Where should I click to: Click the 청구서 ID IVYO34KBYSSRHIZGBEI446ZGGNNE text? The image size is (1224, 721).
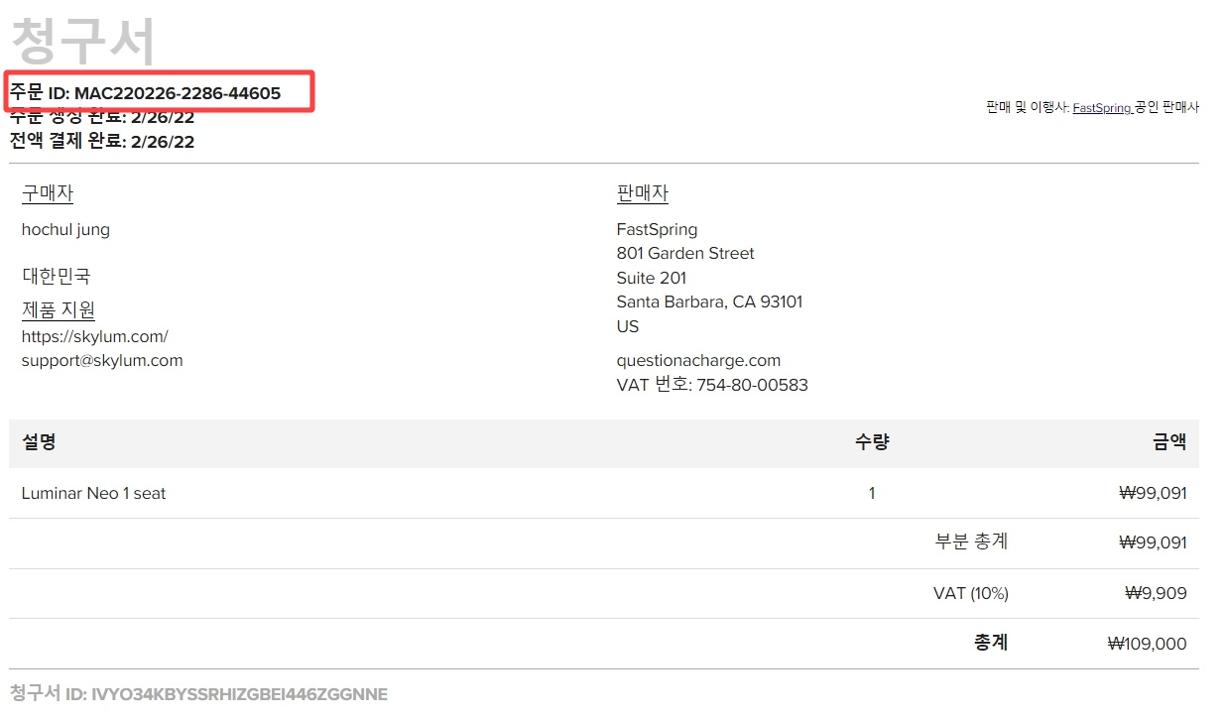click(198, 693)
